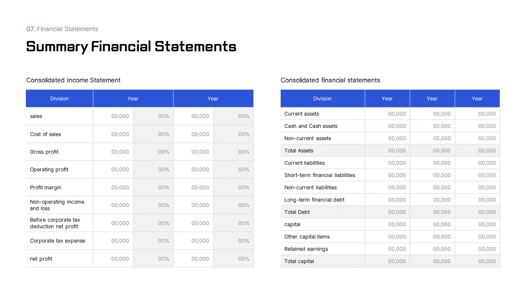Click the 'Profit margin' row label
Screen dimensions: 526x295
pyautogui.click(x=45, y=188)
